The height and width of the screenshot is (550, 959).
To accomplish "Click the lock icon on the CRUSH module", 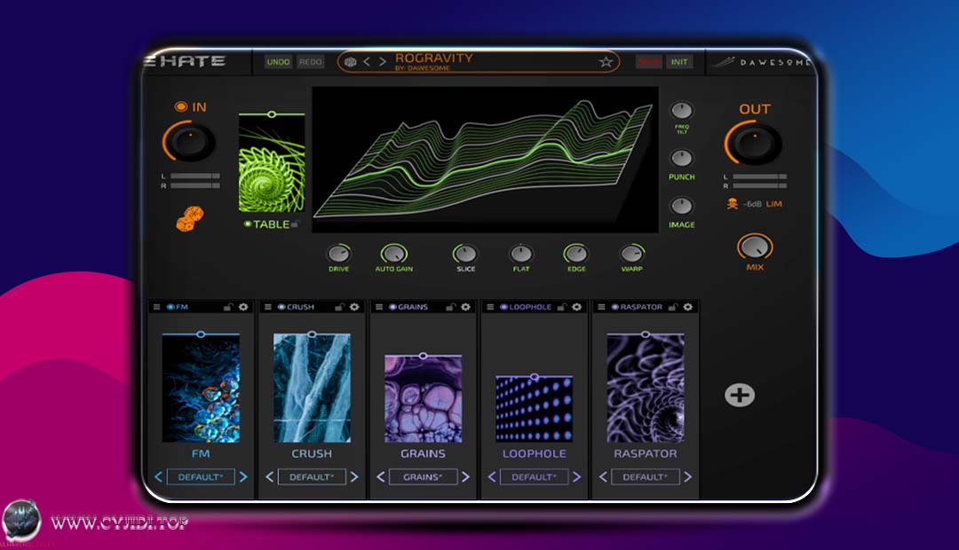I will tap(339, 307).
